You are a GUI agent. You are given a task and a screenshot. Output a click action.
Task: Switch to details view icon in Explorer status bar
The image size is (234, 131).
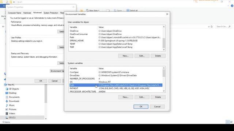click(227, 122)
